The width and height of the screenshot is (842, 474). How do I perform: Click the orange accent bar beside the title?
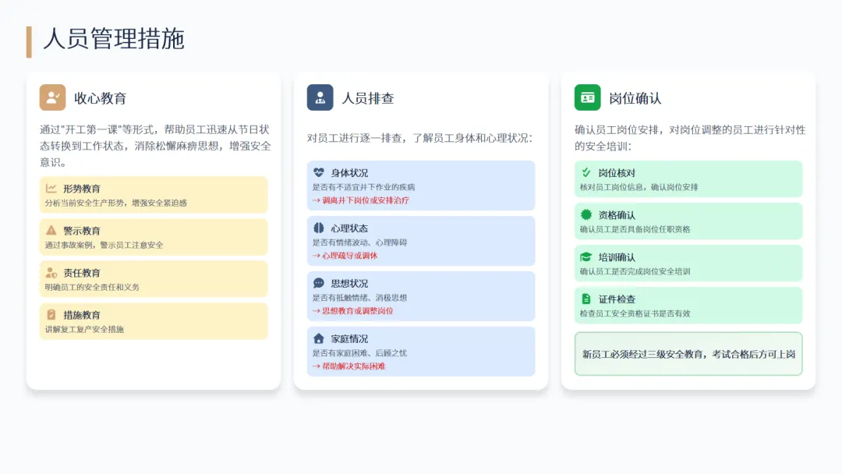coord(29,41)
